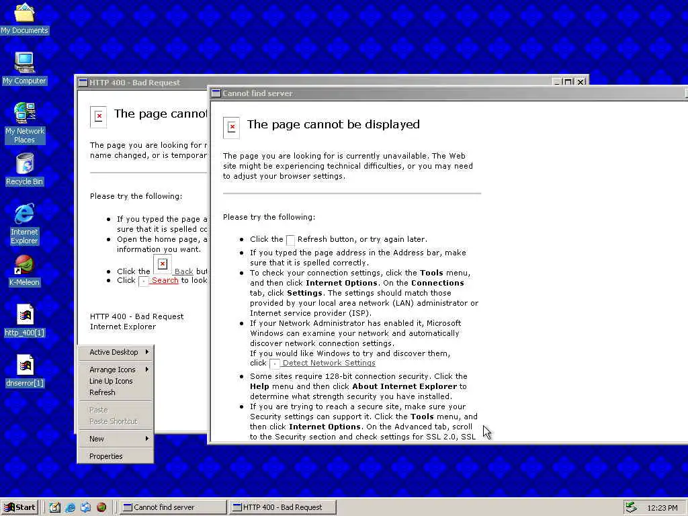The image size is (688, 516).
Task: Select the Internet Explorer desktop icon
Action: pyautogui.click(x=24, y=224)
